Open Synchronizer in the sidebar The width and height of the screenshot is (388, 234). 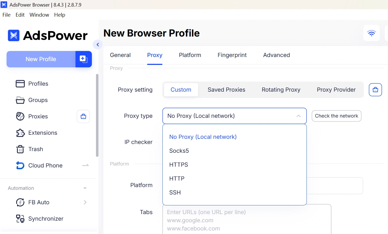[x=46, y=219]
